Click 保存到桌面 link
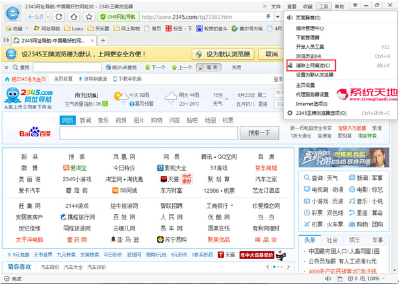The height and width of the screenshot is (285, 399). 93,79
